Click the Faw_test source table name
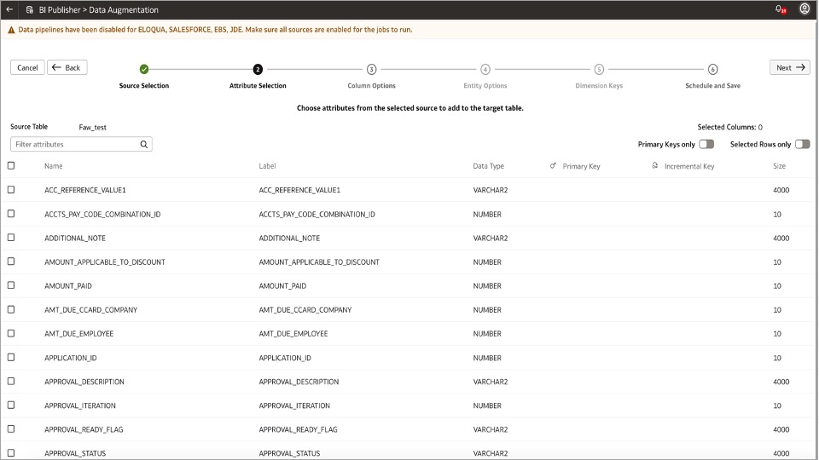819x460 pixels. tap(92, 127)
